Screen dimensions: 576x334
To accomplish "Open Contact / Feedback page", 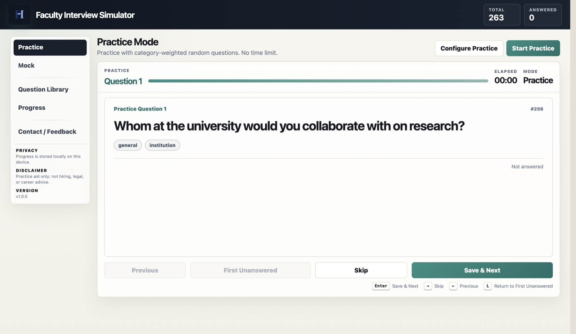I will point(50,132).
